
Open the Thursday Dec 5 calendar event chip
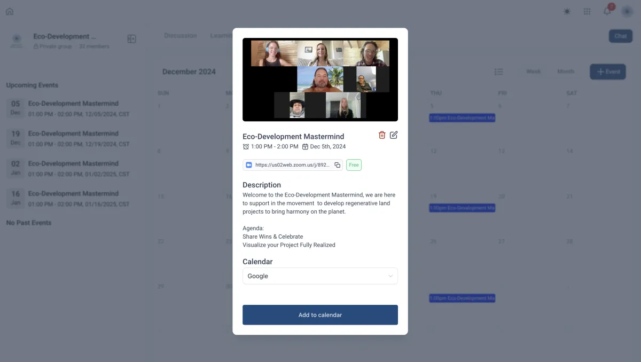(x=462, y=117)
